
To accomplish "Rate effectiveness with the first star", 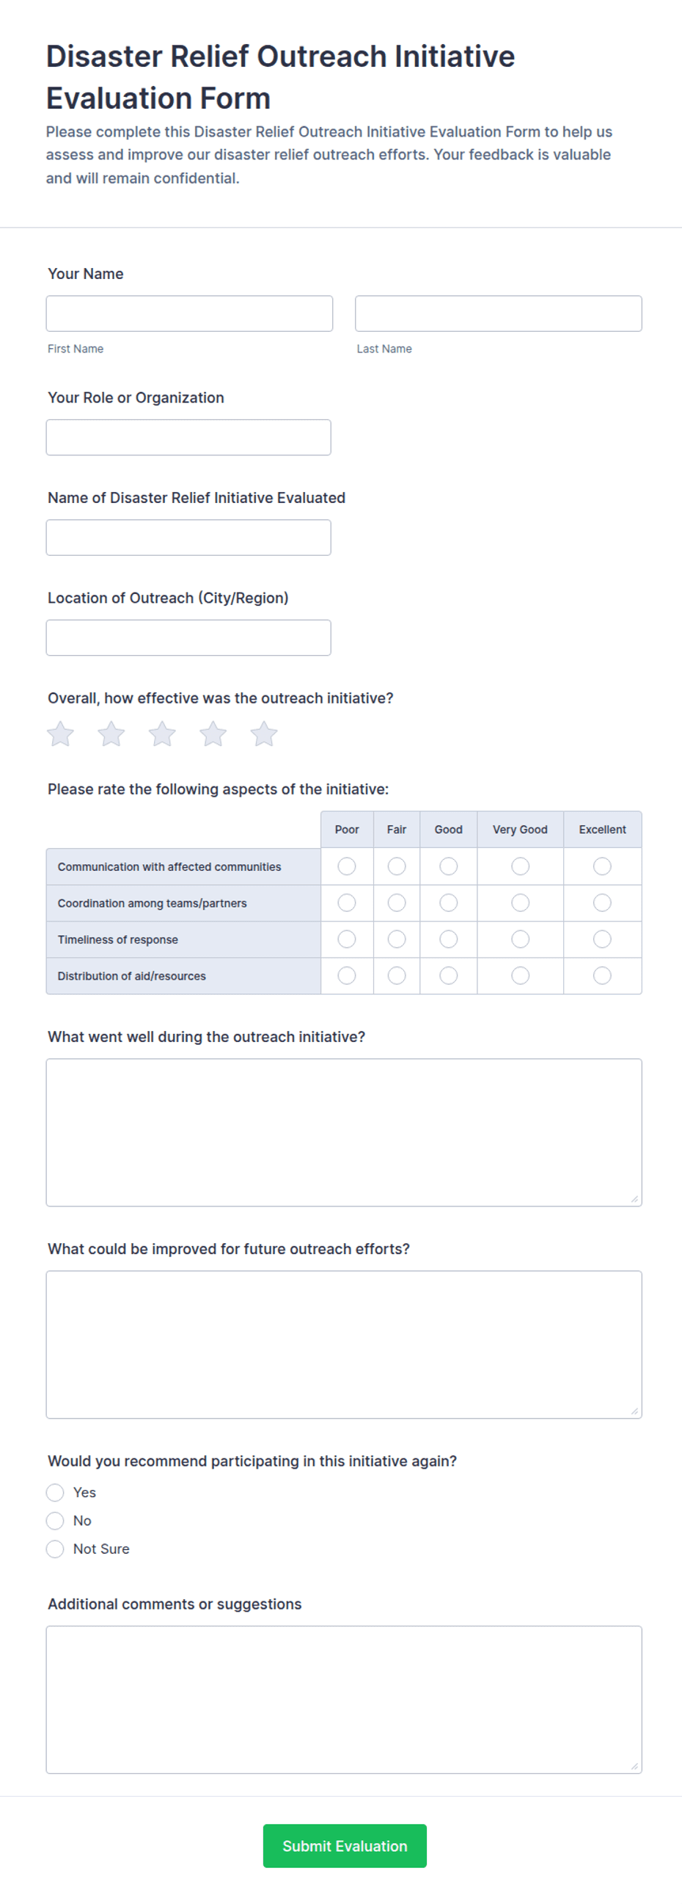I will (61, 734).
